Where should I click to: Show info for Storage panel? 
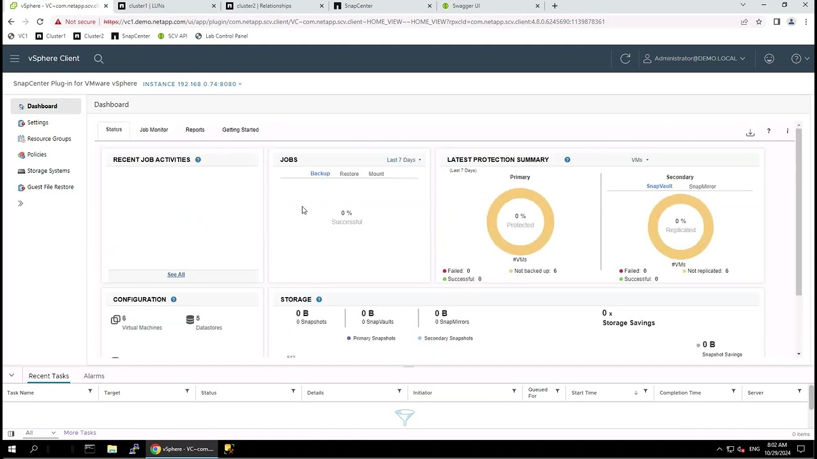[319, 299]
